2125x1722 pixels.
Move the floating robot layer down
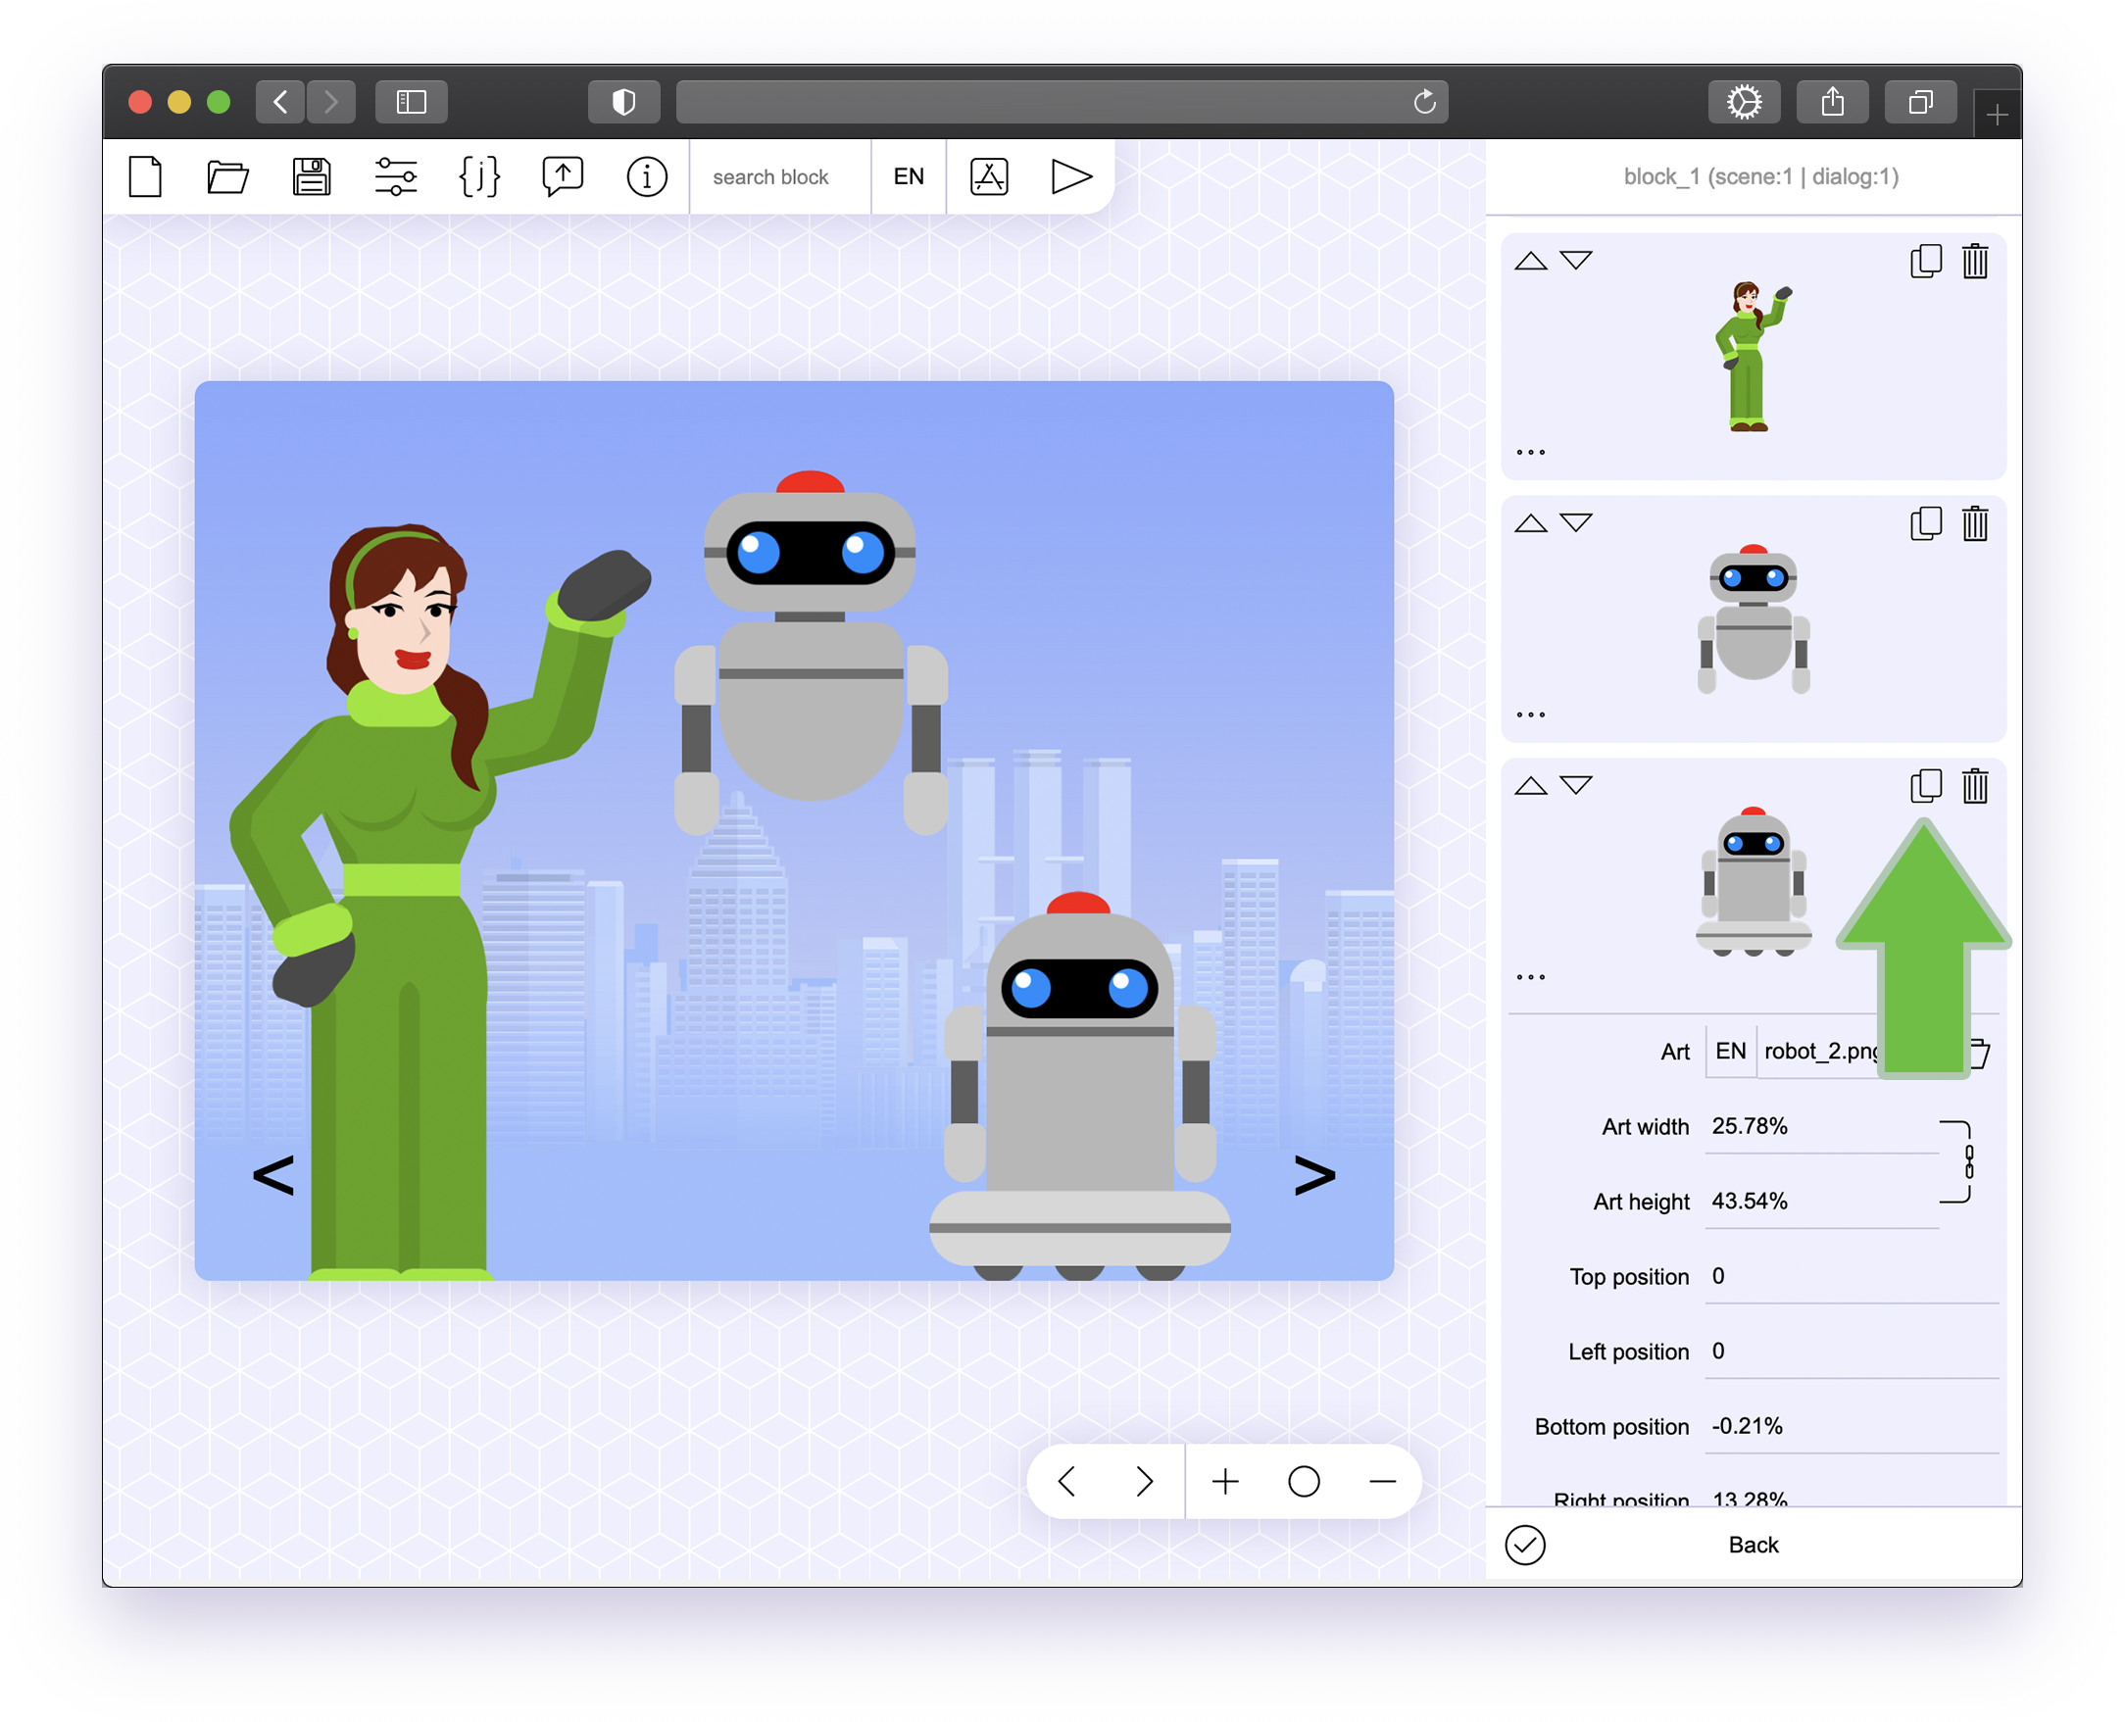pos(1576,523)
